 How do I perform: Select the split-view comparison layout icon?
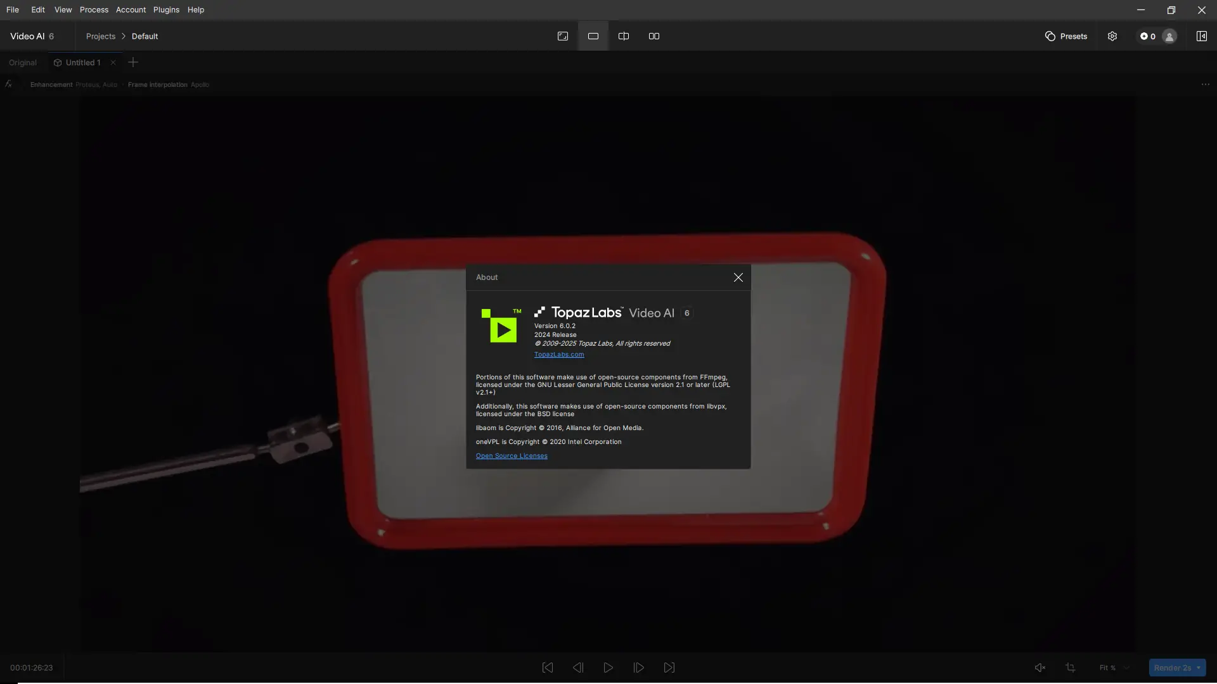point(624,36)
